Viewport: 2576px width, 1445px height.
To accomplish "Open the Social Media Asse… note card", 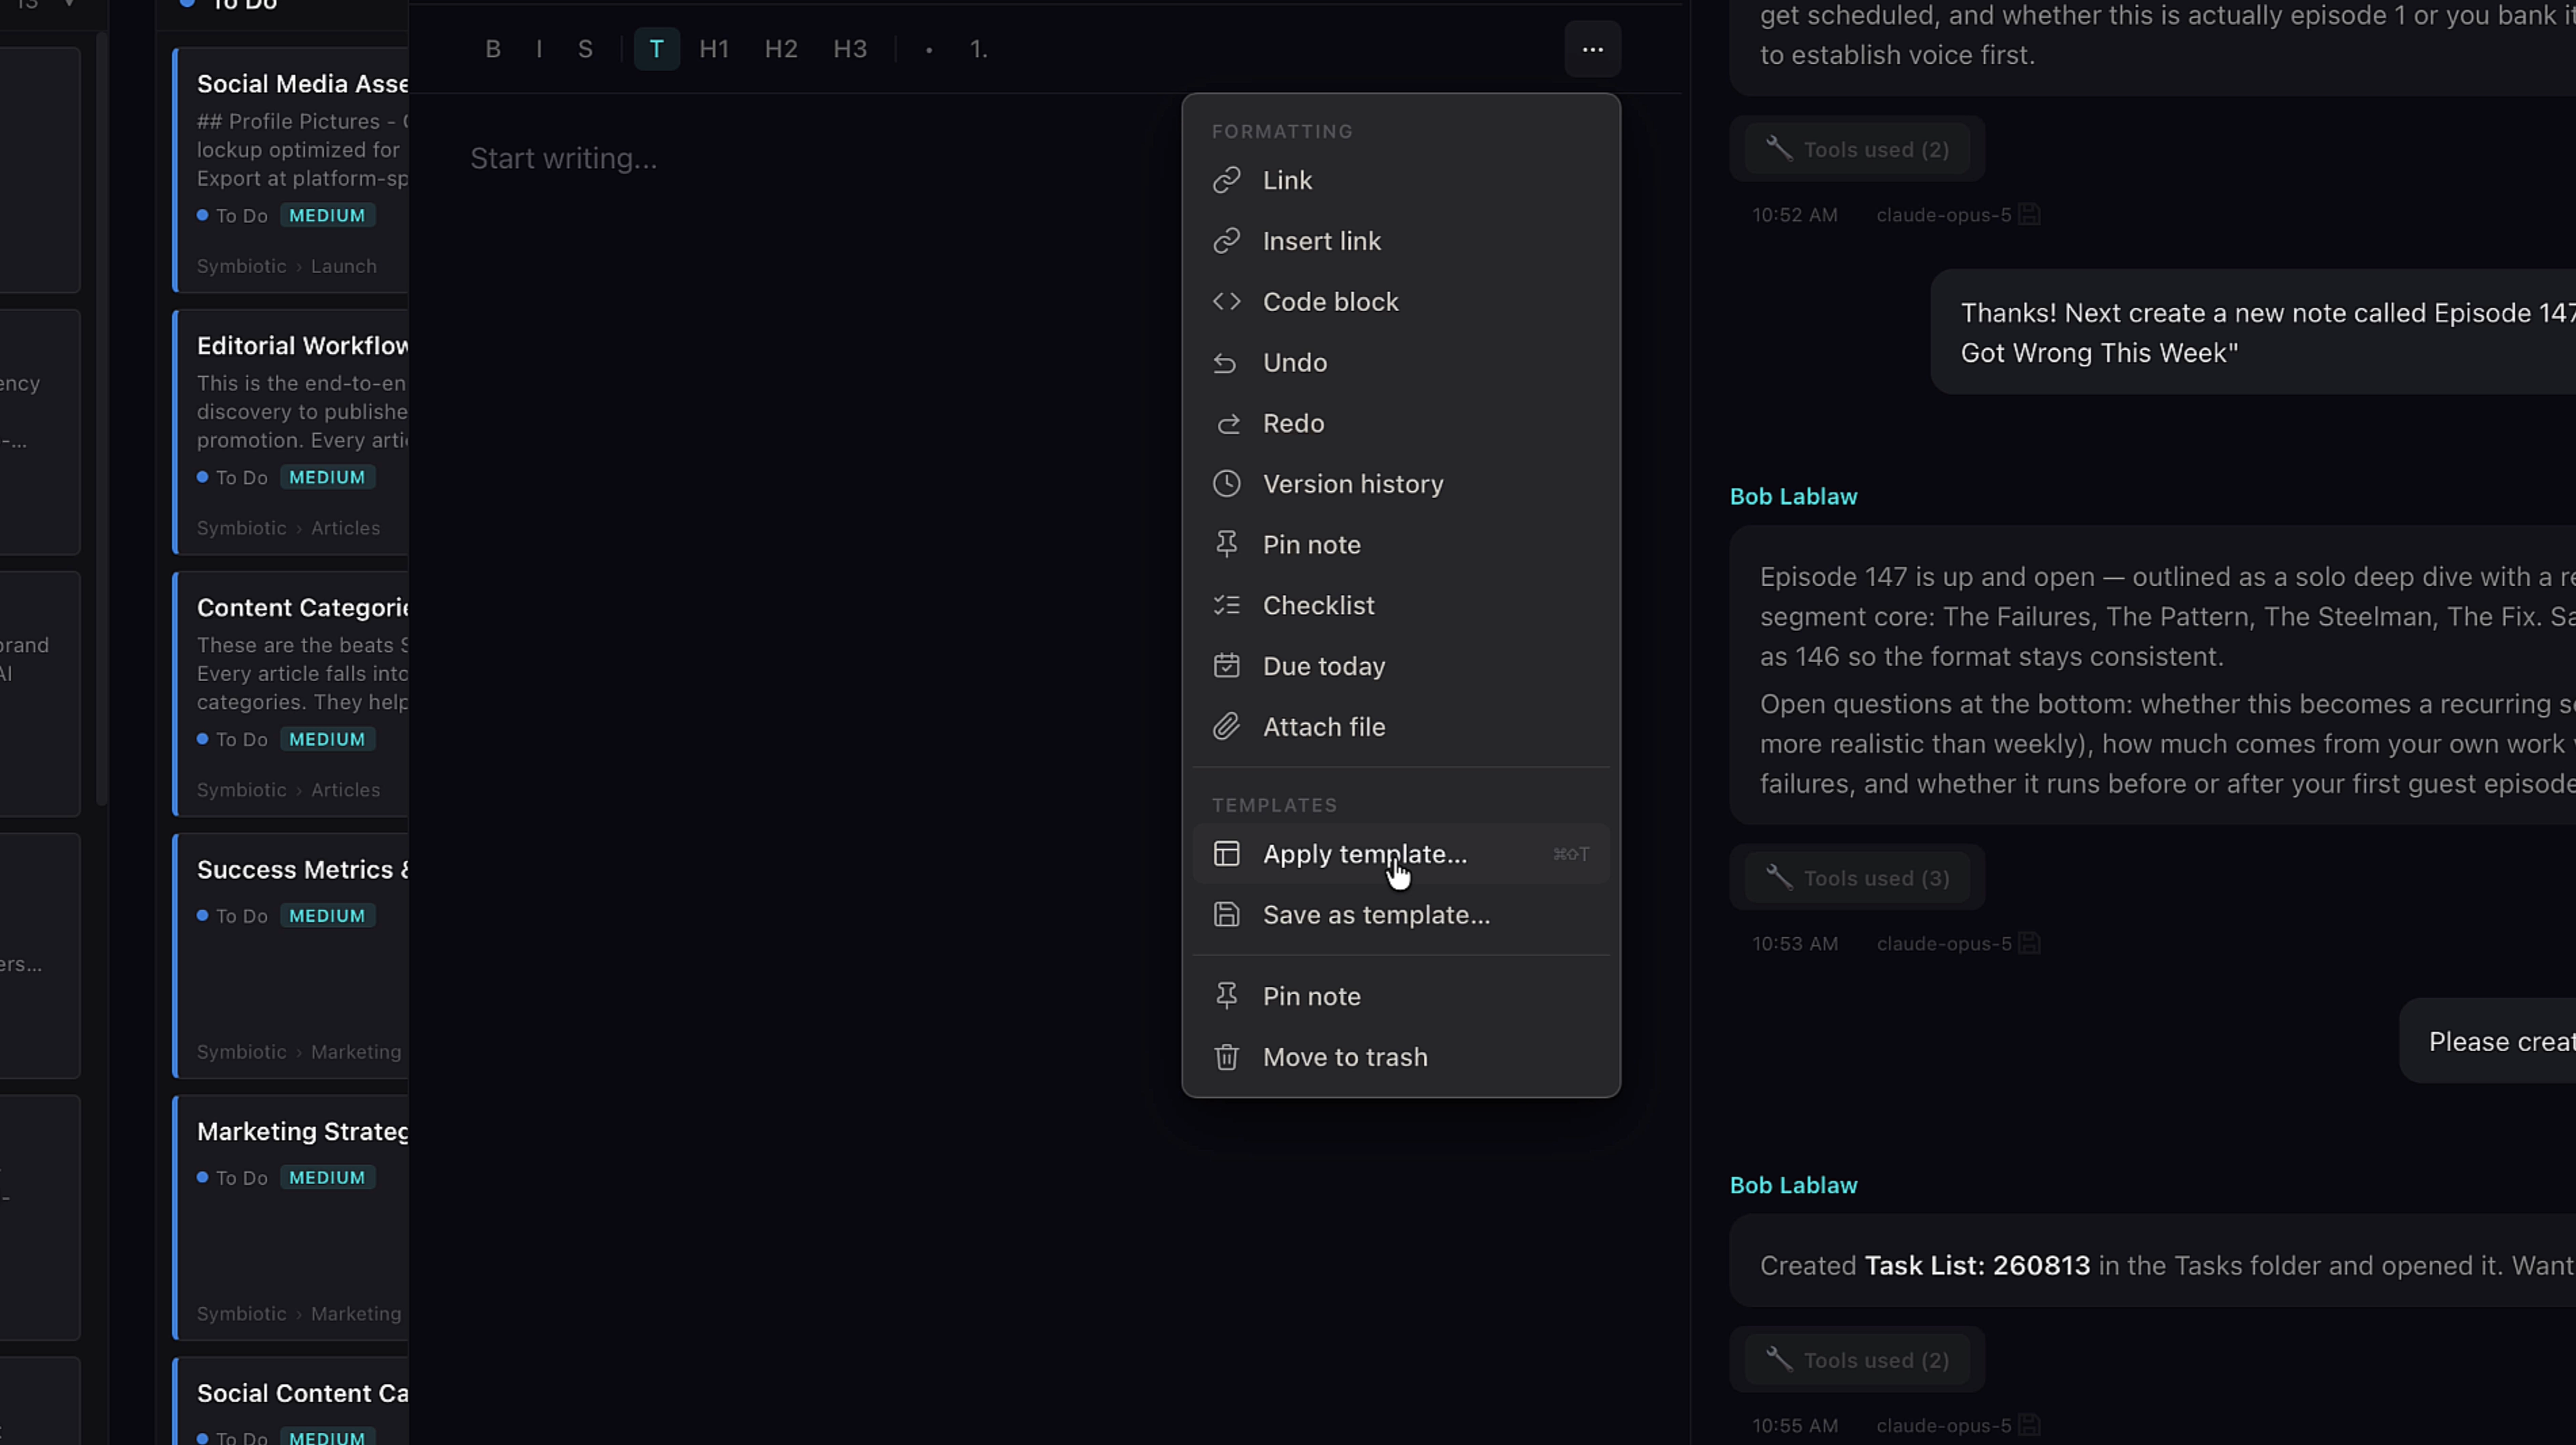I will coord(291,170).
